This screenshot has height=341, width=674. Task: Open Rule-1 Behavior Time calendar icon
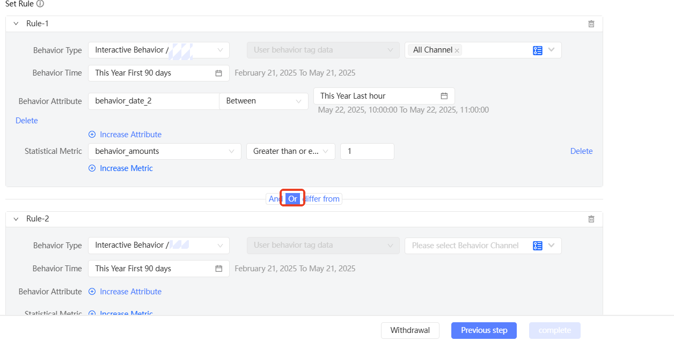click(x=218, y=73)
